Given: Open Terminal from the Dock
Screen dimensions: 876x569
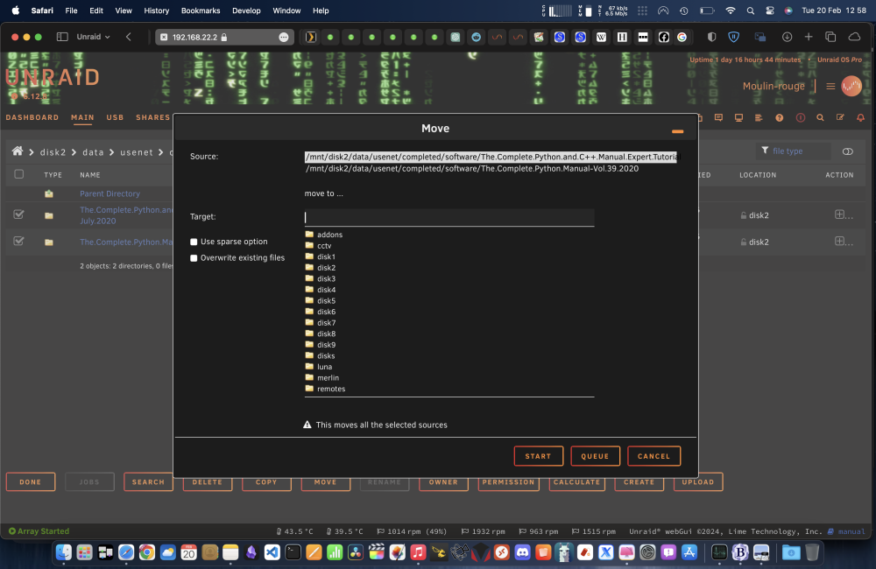Looking at the screenshot, I should point(293,552).
